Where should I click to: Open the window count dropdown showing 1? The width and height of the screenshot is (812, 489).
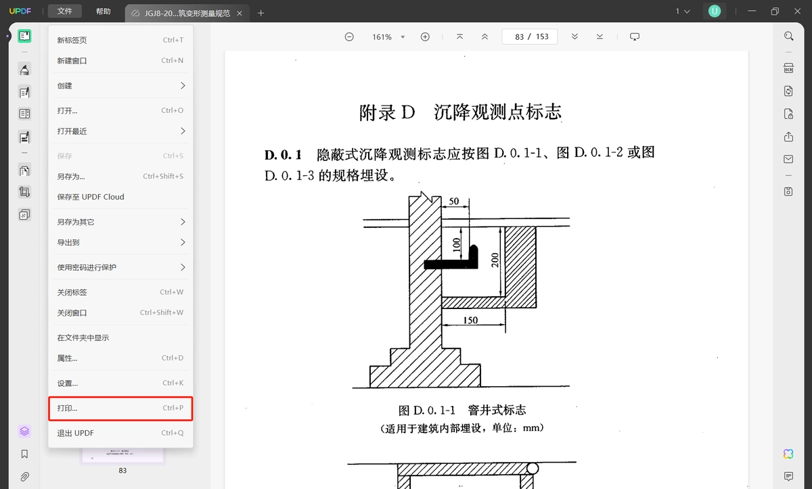683,11
